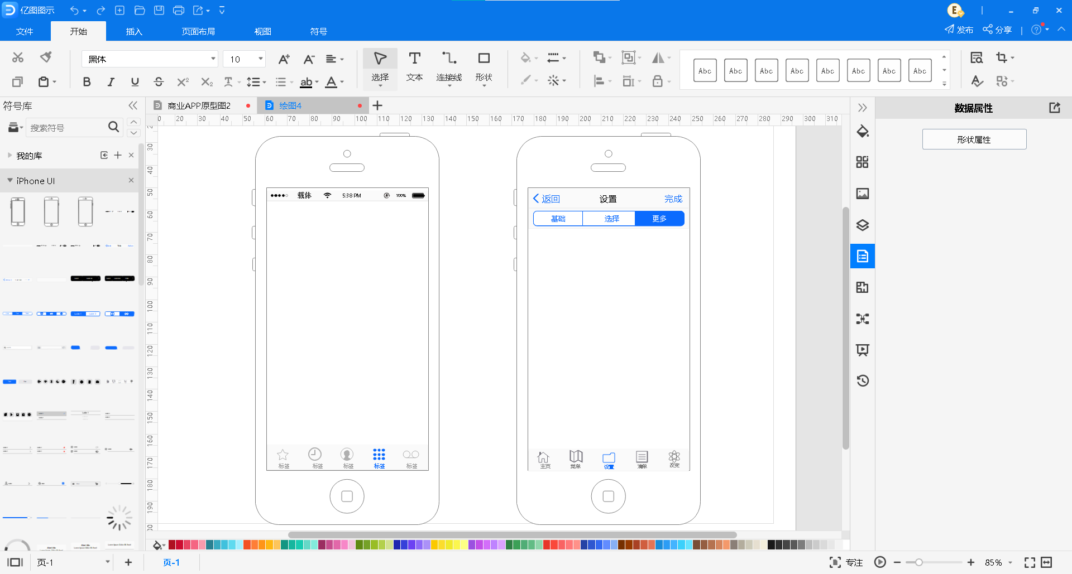Toggle Underline formatting
This screenshot has height=574, width=1072.
(135, 82)
